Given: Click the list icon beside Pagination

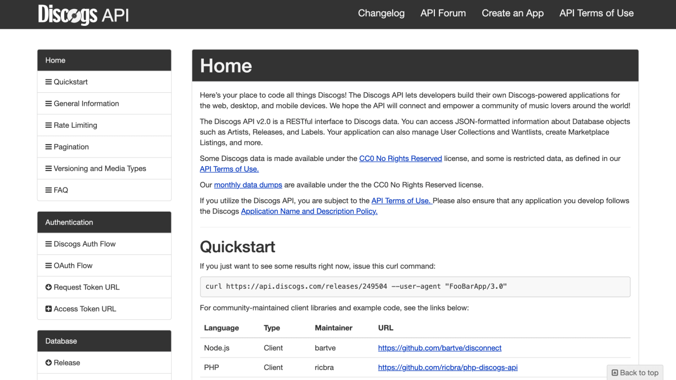Looking at the screenshot, I should click(48, 147).
